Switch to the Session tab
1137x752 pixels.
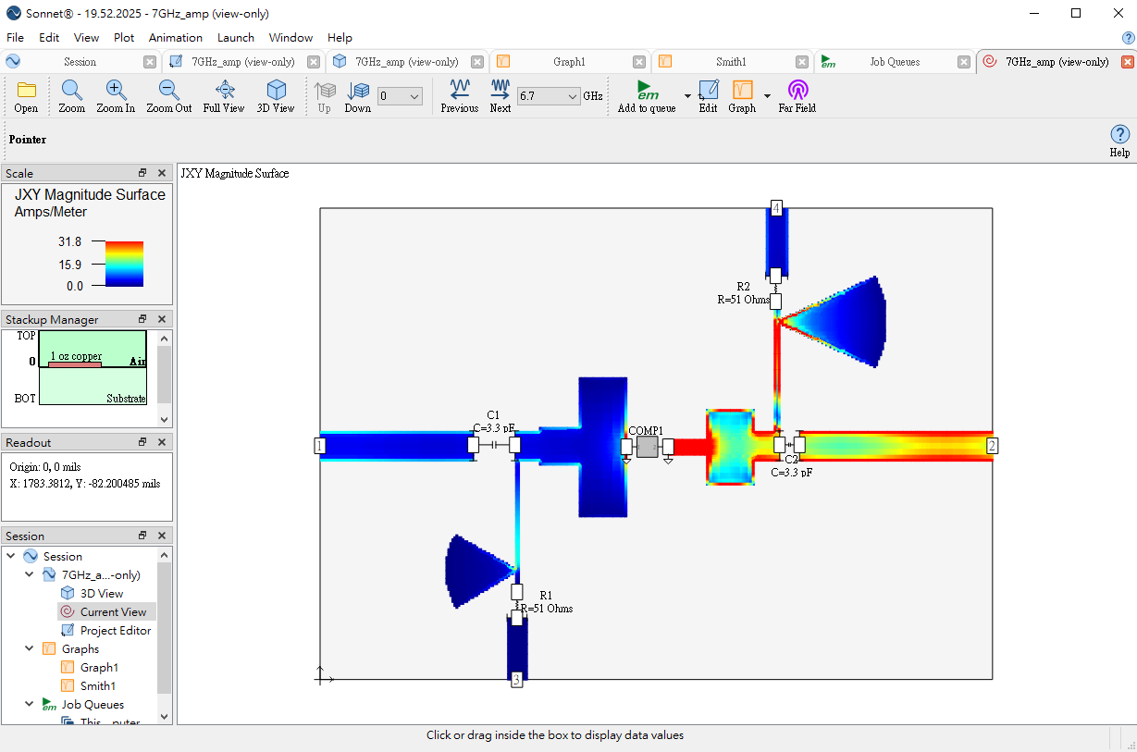pyautogui.click(x=80, y=62)
